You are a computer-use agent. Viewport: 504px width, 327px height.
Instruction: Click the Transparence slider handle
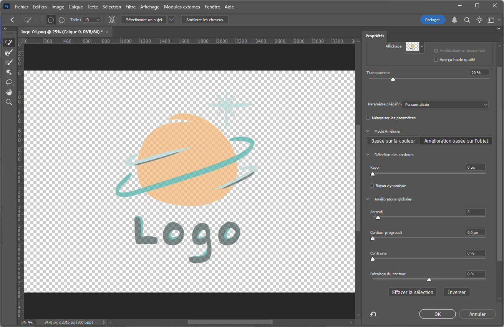point(393,79)
